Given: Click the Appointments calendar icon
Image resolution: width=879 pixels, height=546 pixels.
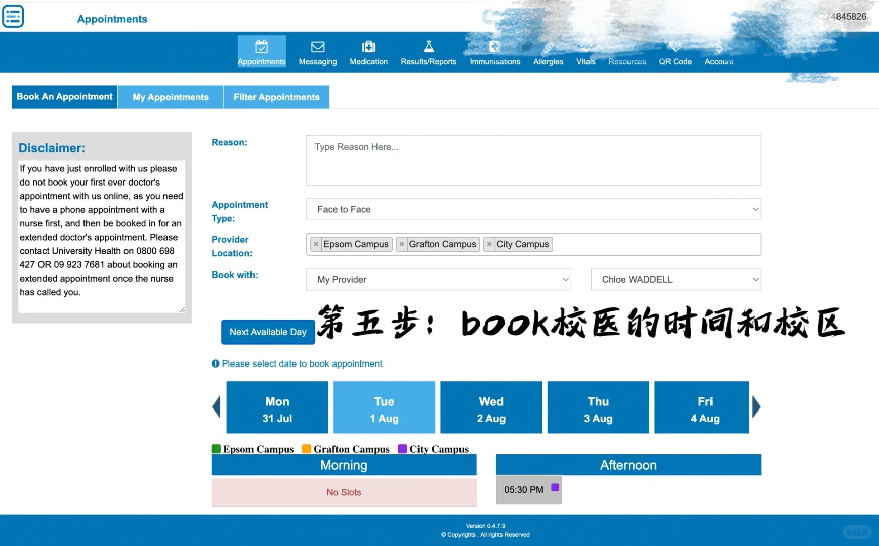Looking at the screenshot, I should (x=262, y=47).
